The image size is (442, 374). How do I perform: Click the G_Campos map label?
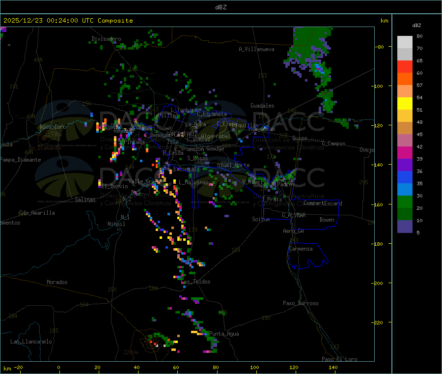tap(333, 144)
